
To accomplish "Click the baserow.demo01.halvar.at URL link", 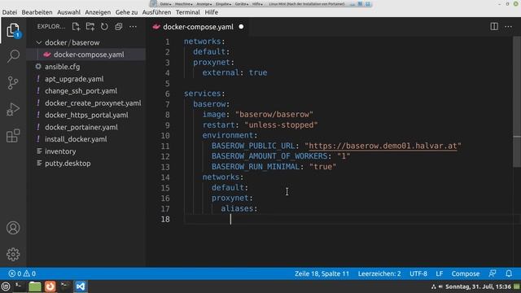I will point(383,146).
